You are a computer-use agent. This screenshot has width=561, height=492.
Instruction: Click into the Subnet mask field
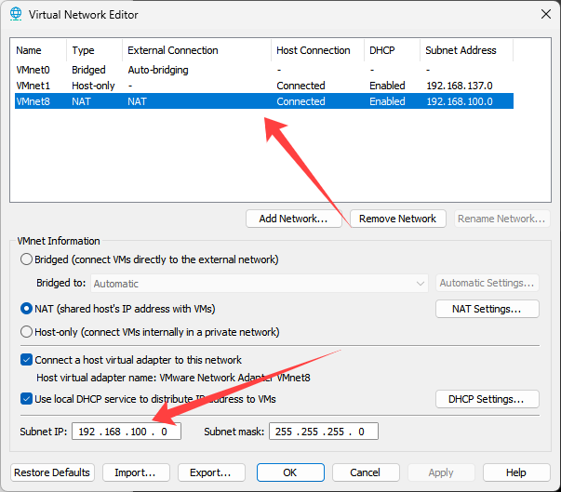click(324, 432)
